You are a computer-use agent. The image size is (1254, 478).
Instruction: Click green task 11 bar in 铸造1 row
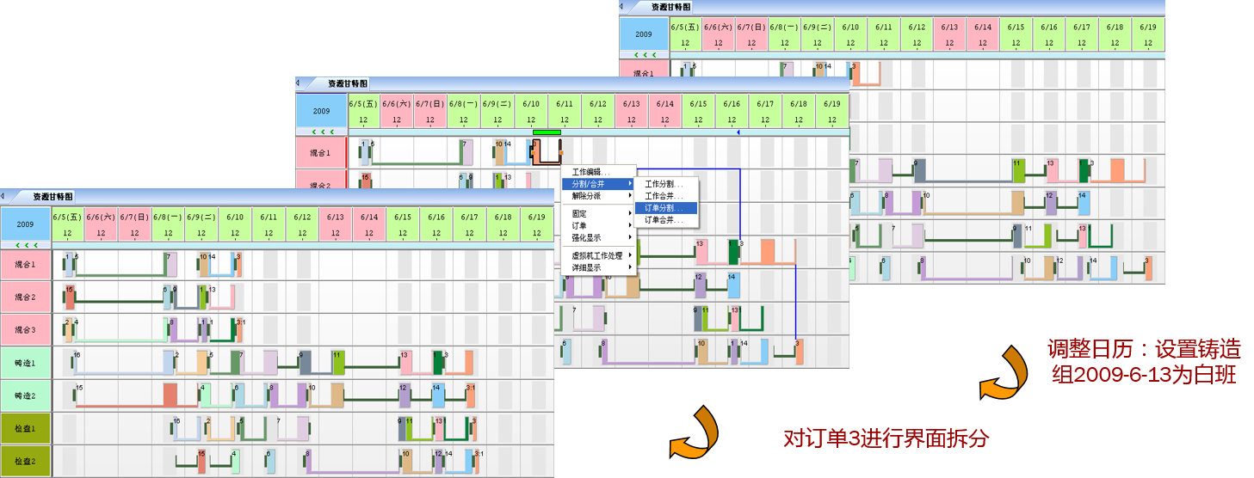(x=338, y=362)
